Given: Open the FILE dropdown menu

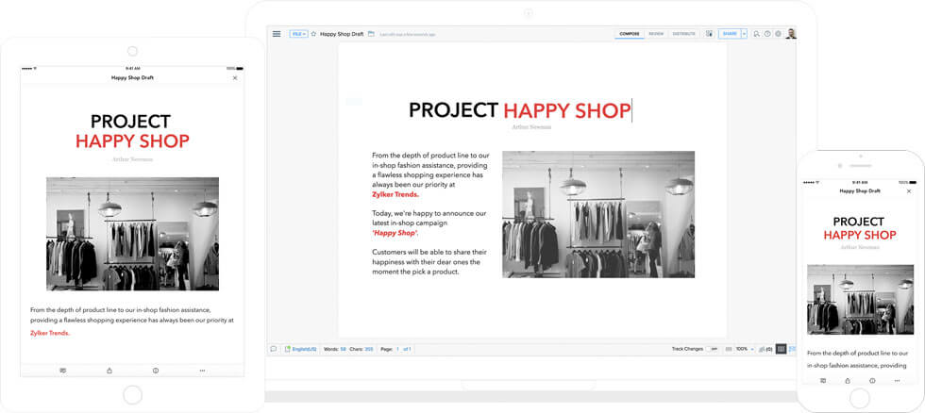Looking at the screenshot, I should click(x=298, y=34).
